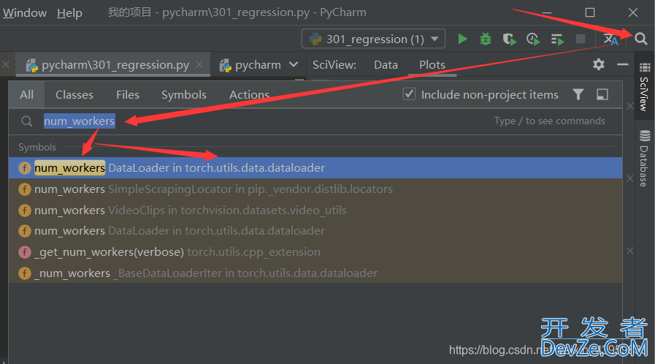
Task: Select num_workers SimpleScrapingLocator result
Action: click(315, 189)
